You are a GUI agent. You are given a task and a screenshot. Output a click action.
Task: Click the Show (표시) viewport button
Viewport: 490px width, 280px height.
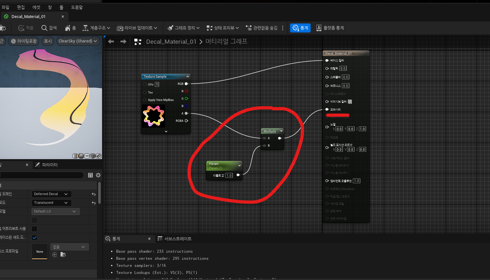click(x=48, y=41)
